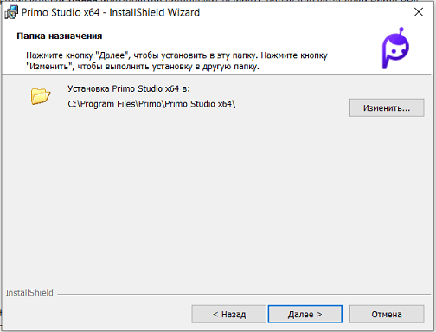The height and width of the screenshot is (332, 436).
Task: Click the instruction line starting "Нажмите кнопку "Далее""
Action: pyautogui.click(x=176, y=55)
